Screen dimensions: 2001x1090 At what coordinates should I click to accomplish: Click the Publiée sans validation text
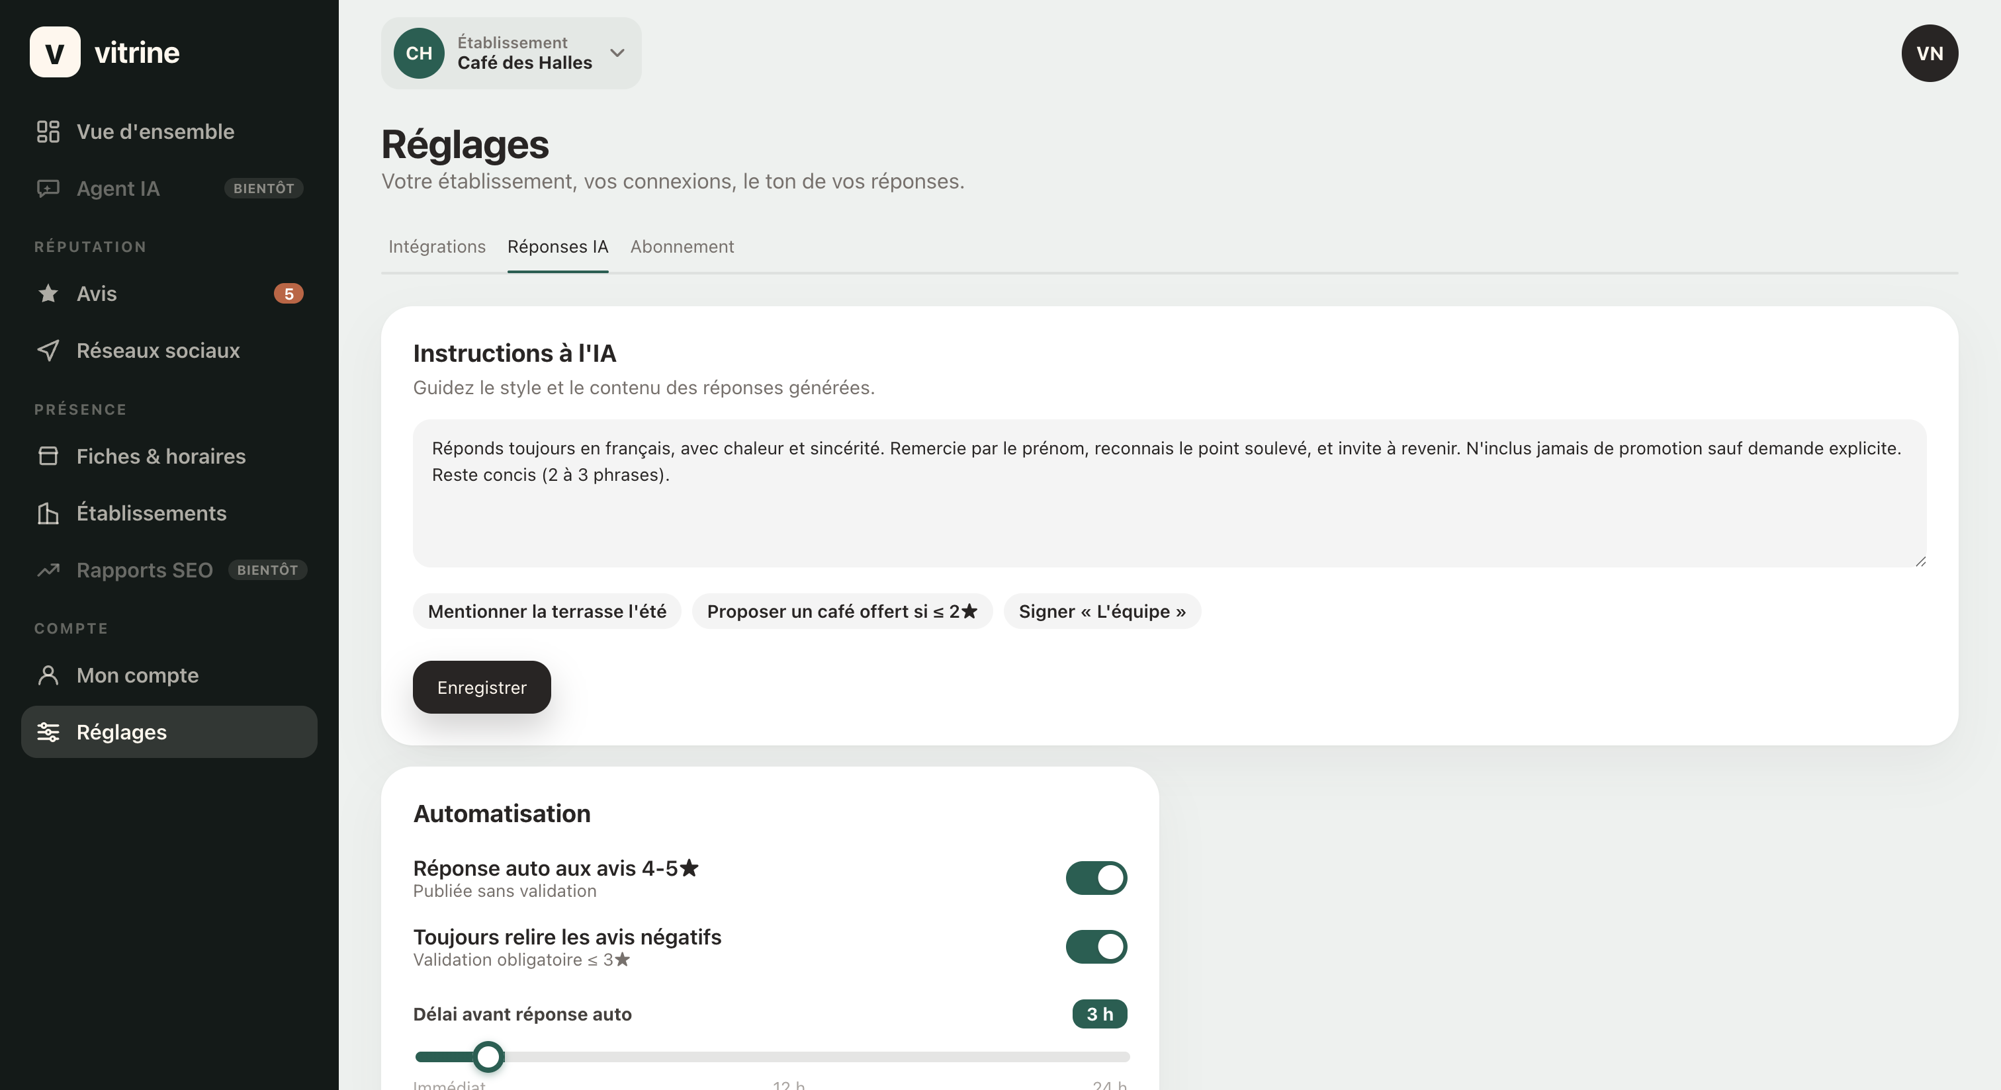(505, 892)
